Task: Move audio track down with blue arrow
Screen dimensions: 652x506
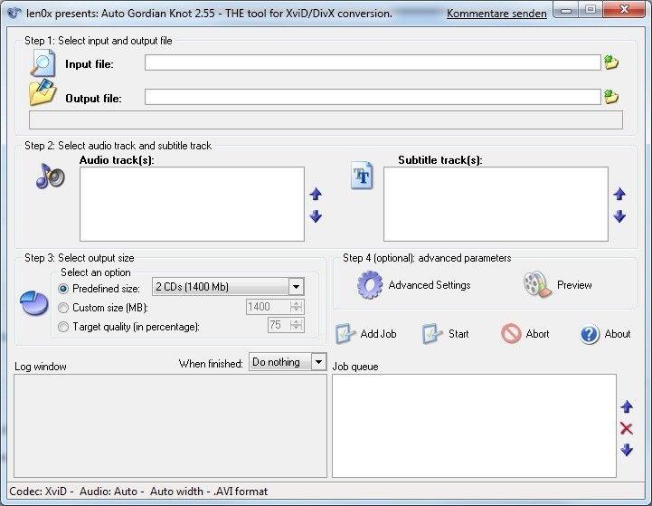Action: point(316,216)
